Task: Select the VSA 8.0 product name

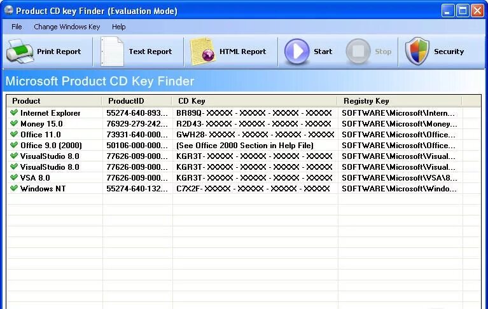Action: point(35,178)
